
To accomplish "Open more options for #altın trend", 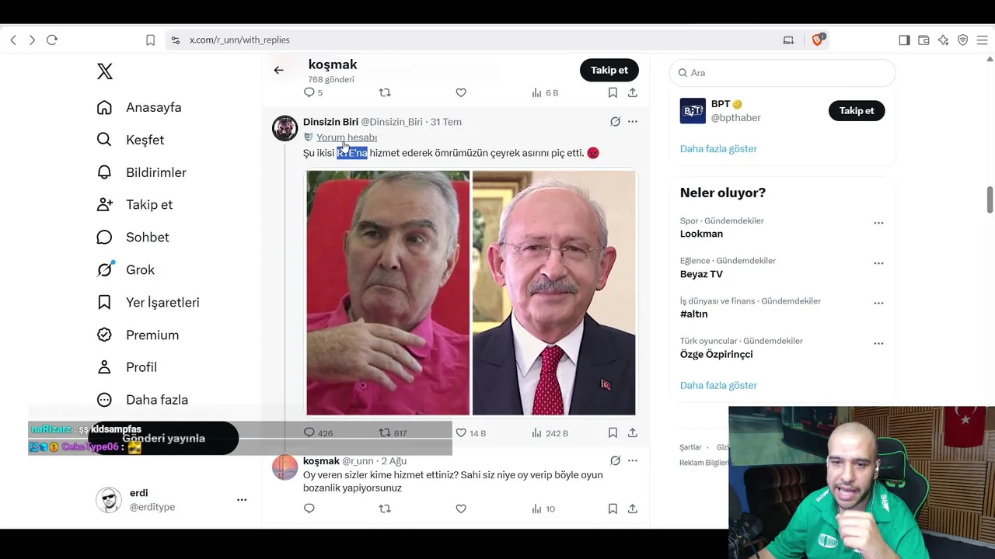I will point(878,303).
